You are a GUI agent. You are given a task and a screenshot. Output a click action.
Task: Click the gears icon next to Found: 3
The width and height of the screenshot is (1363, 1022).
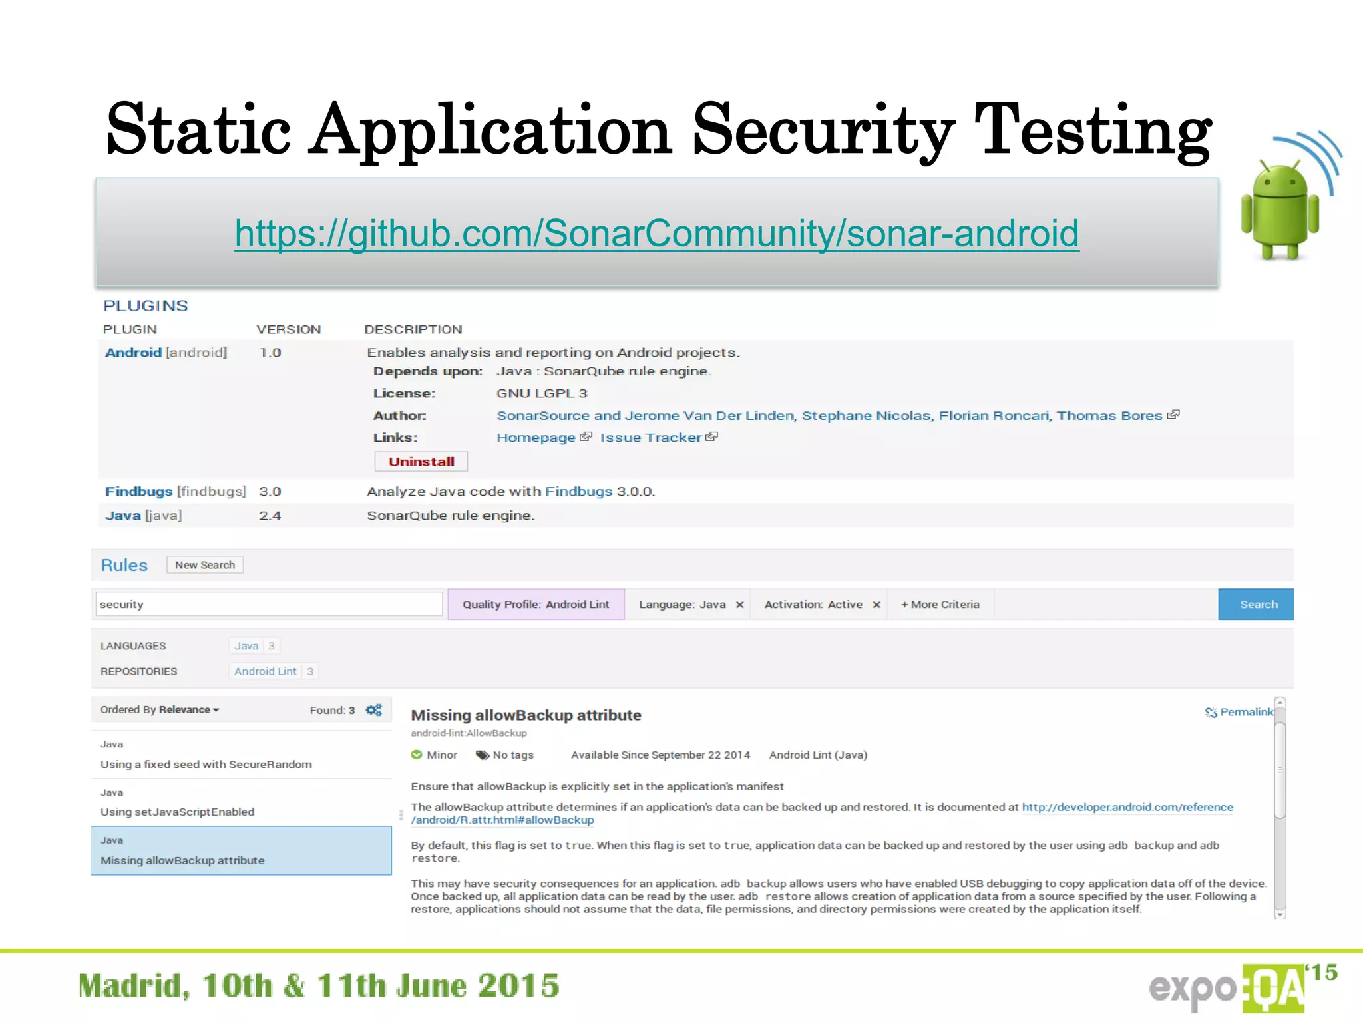coord(374,710)
